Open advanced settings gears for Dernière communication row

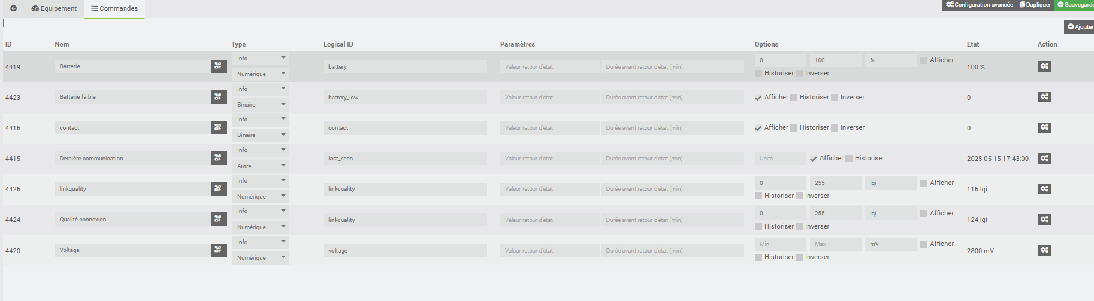click(1044, 158)
